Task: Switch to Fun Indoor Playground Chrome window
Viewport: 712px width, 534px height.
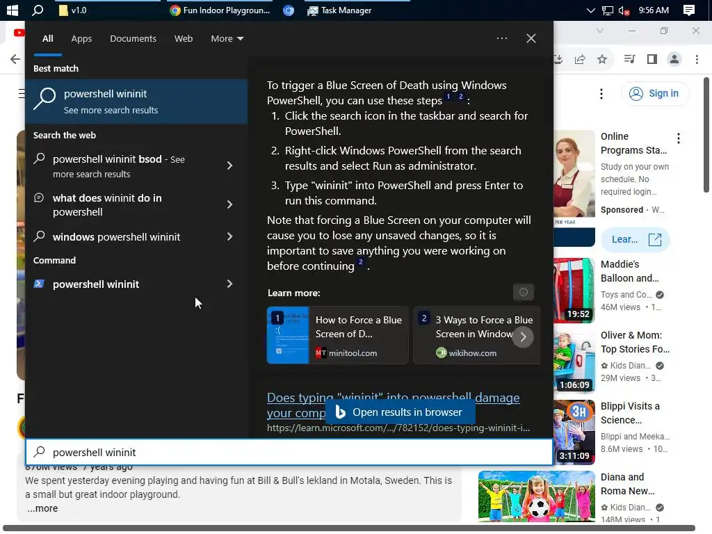Action: coord(220,10)
